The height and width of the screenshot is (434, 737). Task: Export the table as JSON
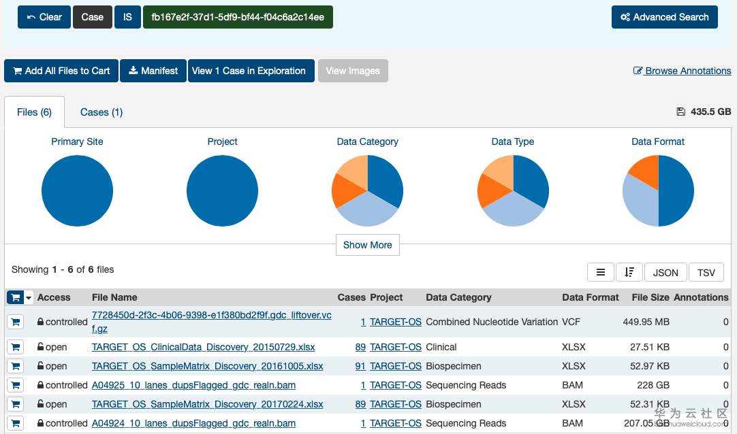pyautogui.click(x=665, y=272)
